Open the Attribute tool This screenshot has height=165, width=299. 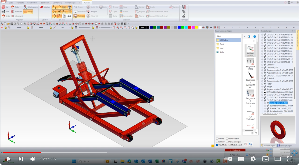[x=16, y=12]
